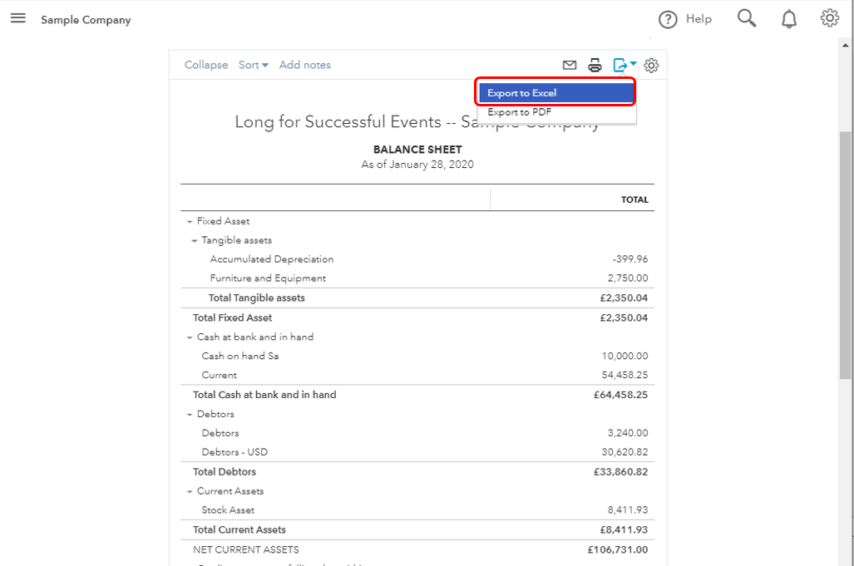This screenshot has height=566, width=854.
Task: Open the 10,000.00 amount
Action: pos(624,356)
